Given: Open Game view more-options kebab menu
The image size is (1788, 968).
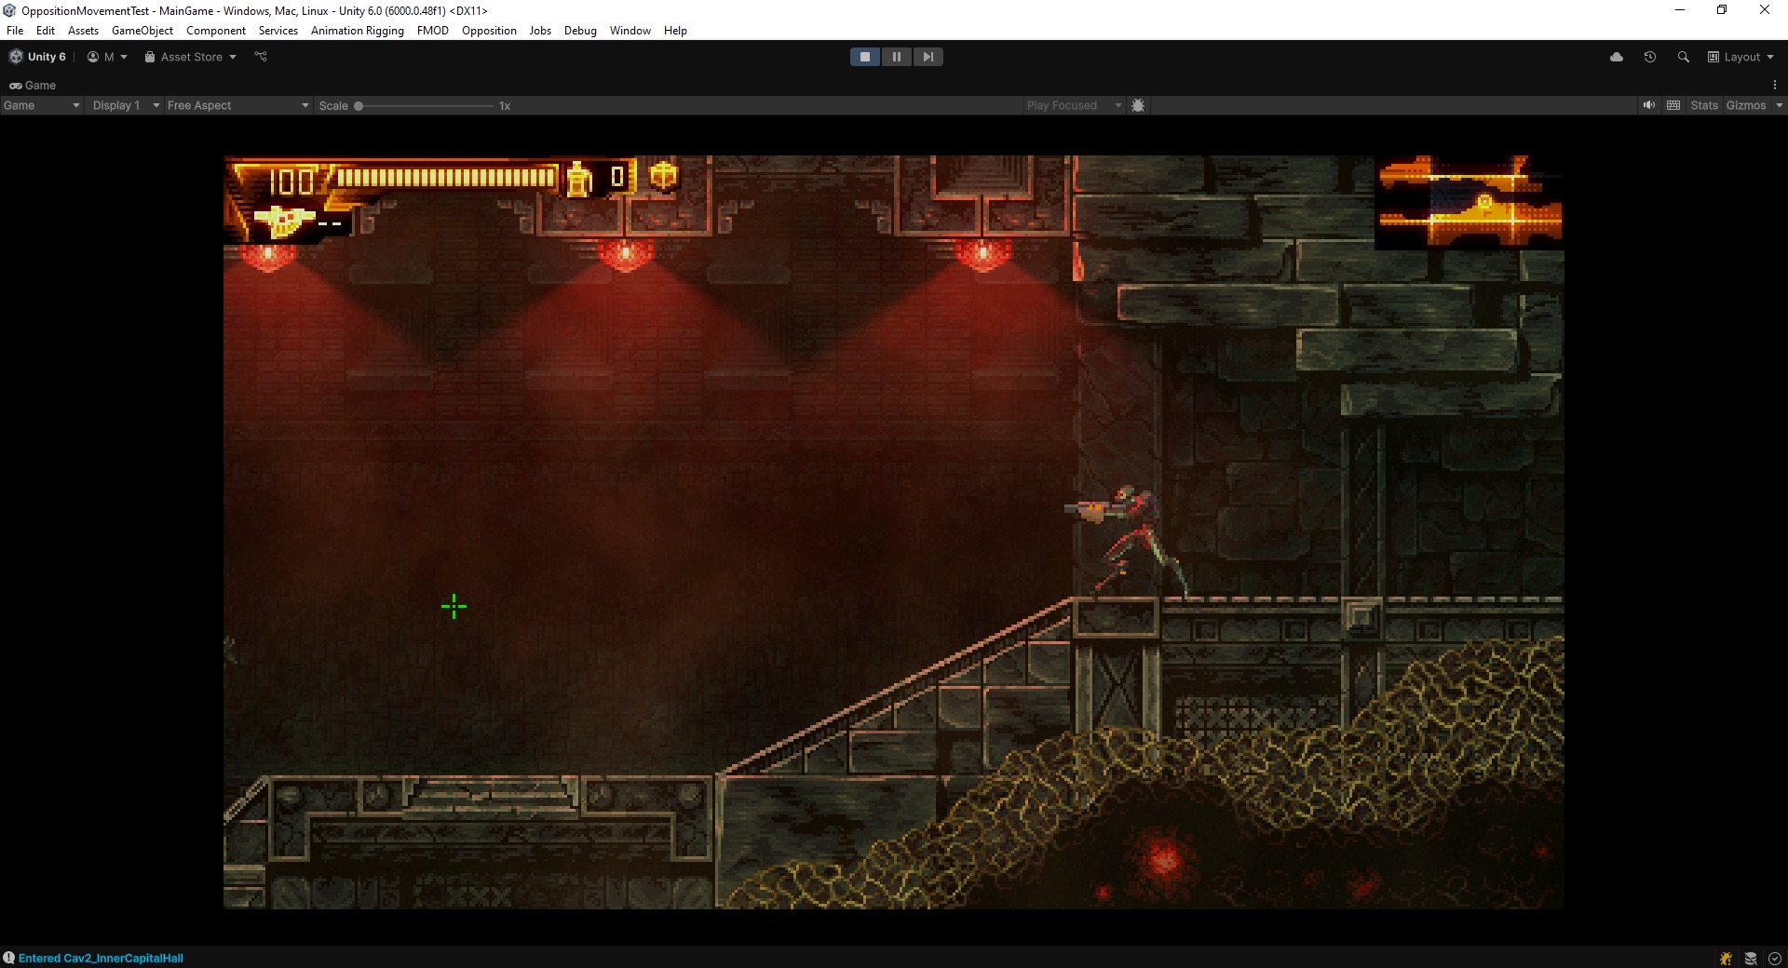Looking at the screenshot, I should [x=1775, y=85].
